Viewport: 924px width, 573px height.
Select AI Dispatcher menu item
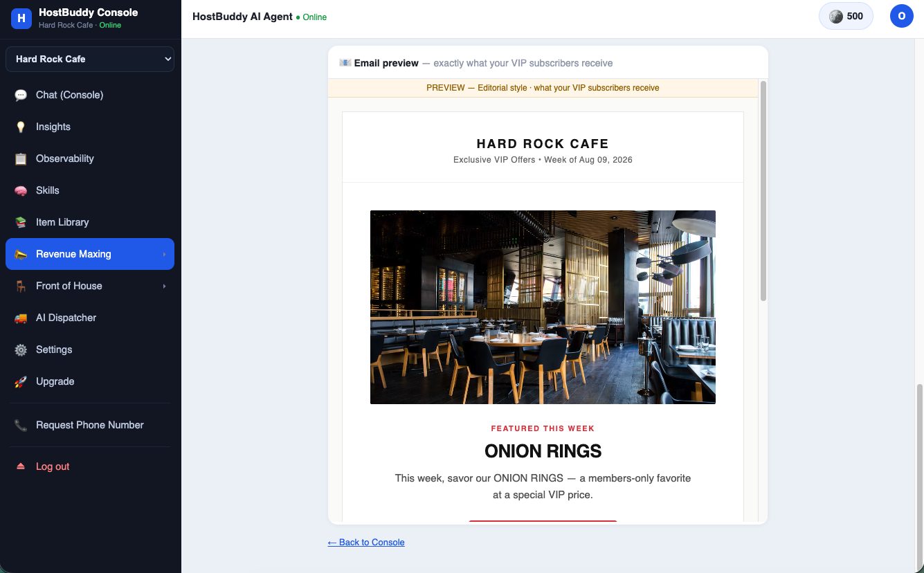coord(90,318)
